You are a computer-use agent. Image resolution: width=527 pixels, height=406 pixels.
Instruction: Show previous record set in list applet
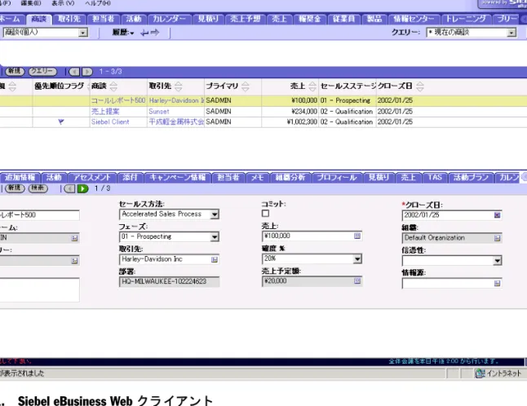click(74, 72)
